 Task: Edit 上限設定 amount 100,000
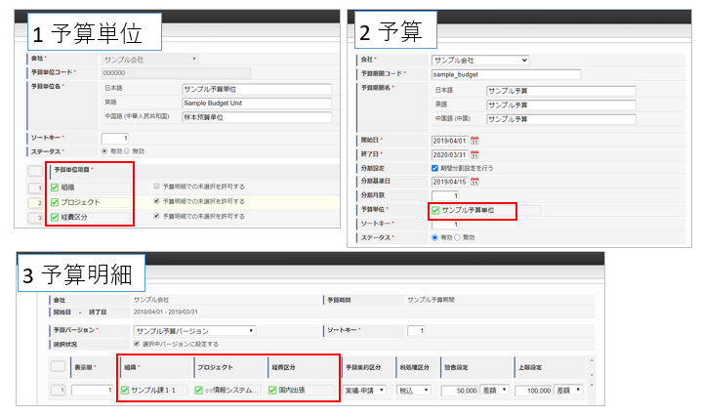[x=533, y=391]
